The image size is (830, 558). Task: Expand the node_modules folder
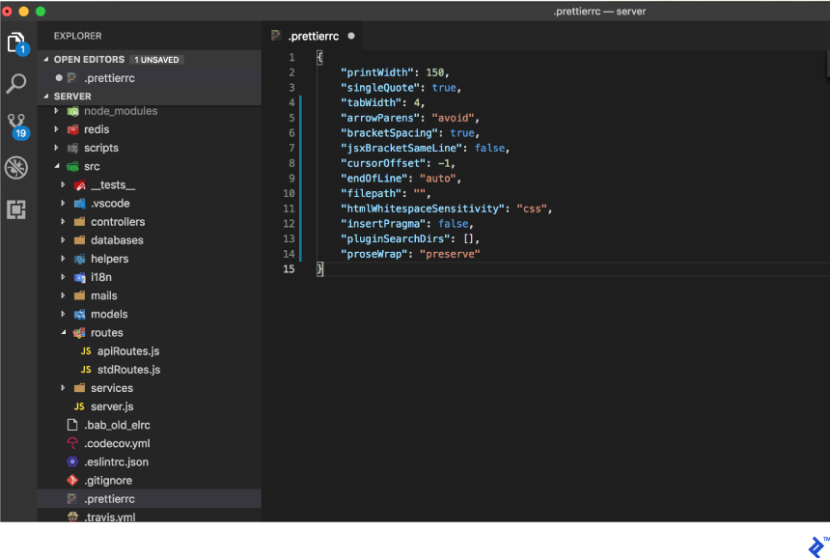(56, 110)
